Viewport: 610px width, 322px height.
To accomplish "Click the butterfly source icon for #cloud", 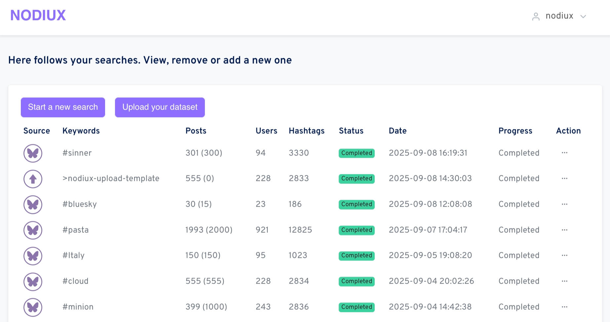I will (33, 281).
